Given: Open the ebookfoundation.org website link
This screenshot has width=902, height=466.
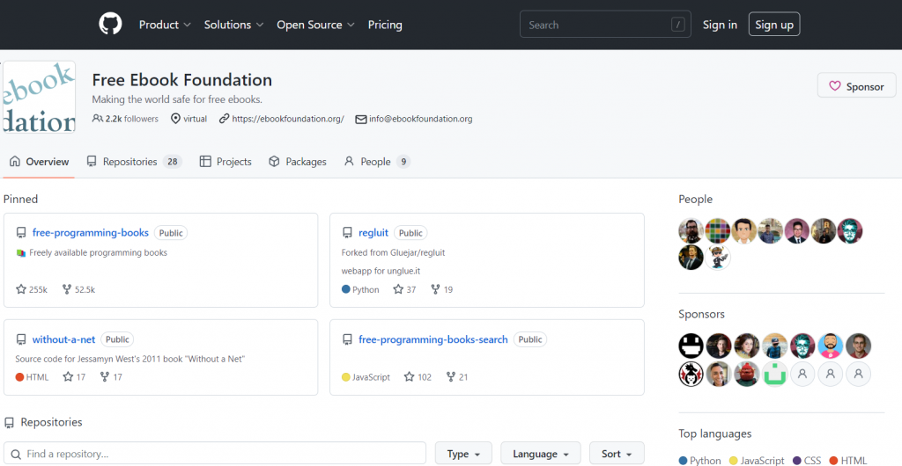Looking at the screenshot, I should coord(288,119).
